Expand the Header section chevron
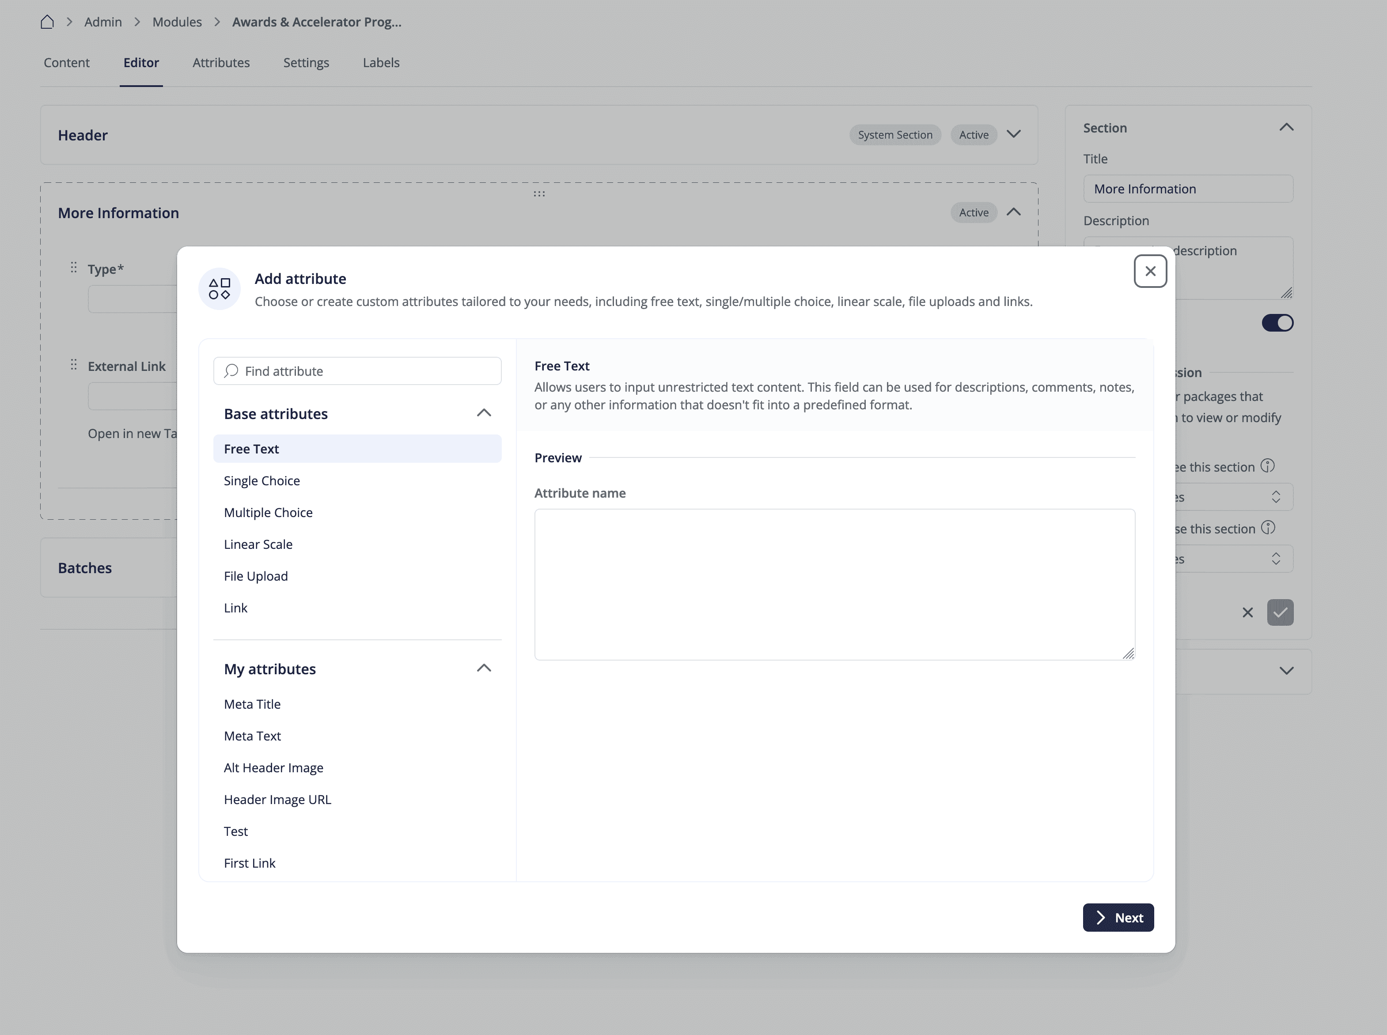This screenshot has width=1387, height=1035. click(1013, 134)
